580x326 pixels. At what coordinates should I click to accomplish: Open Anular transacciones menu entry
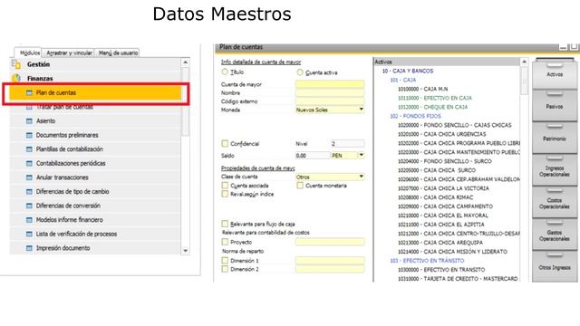pos(95,177)
